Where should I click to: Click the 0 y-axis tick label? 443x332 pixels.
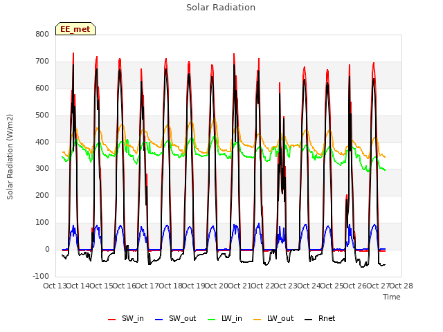47,249
